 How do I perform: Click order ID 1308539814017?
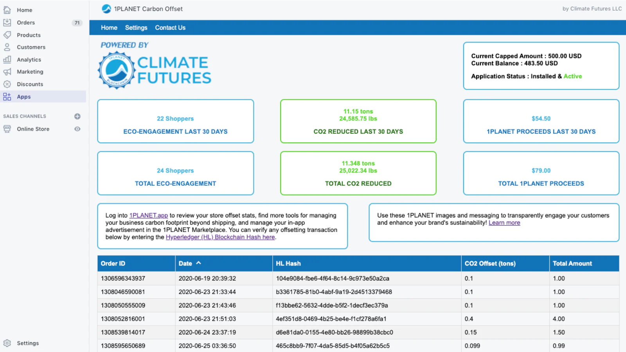coord(123,332)
